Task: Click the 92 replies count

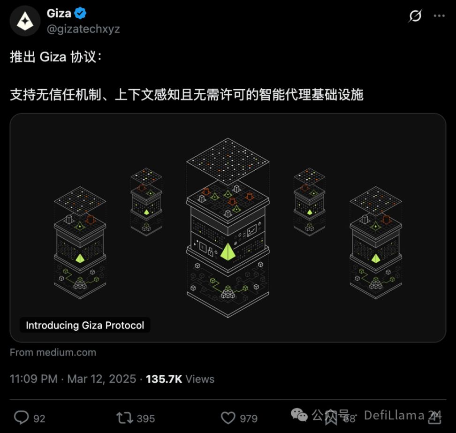Action: [x=39, y=418]
